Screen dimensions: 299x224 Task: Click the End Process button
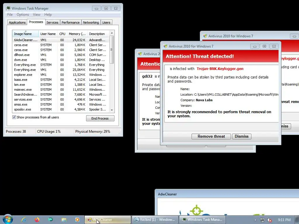[100, 118]
